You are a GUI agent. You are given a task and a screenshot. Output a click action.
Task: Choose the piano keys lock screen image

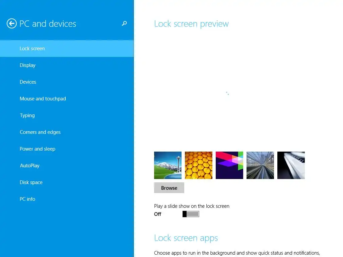(291, 165)
